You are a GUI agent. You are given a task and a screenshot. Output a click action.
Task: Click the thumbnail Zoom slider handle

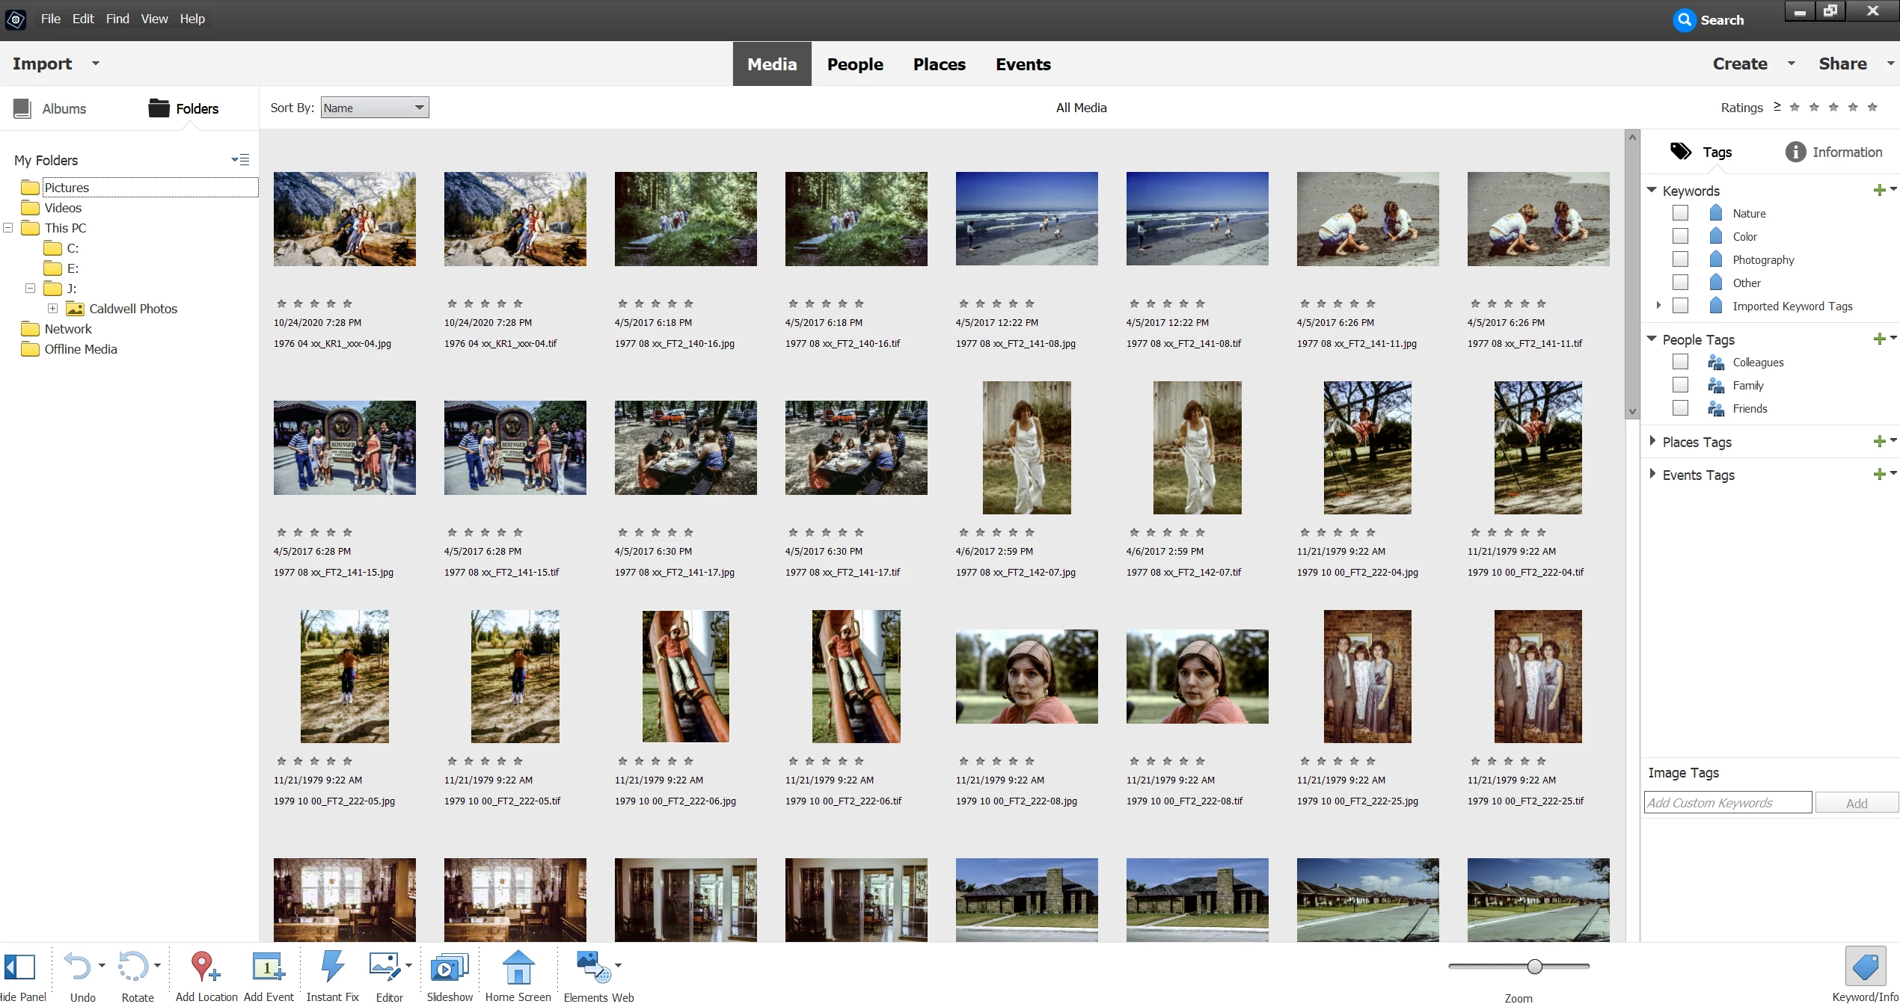click(1535, 967)
